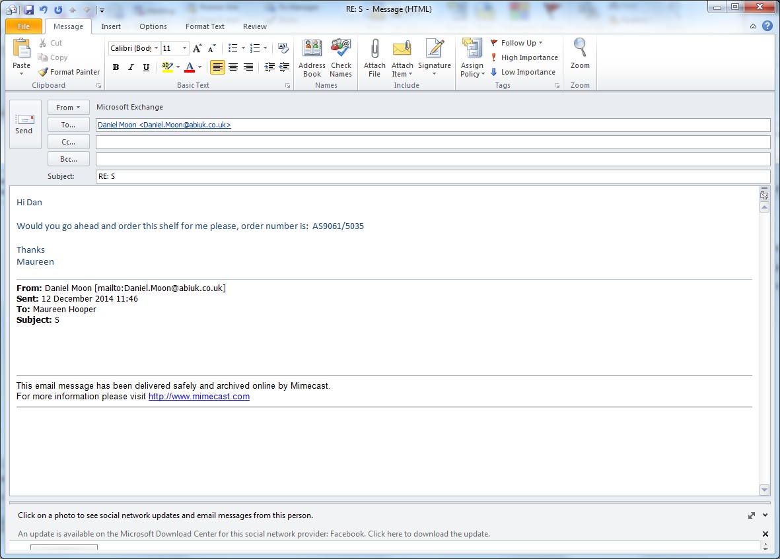Toggle High Importance flag

tap(524, 57)
